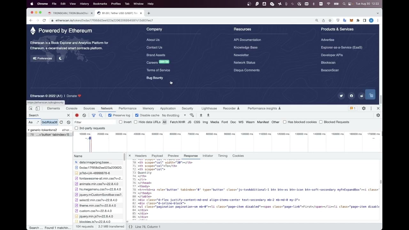409x230 pixels.
Task: Click the network Filter text field
Action: tap(95, 122)
